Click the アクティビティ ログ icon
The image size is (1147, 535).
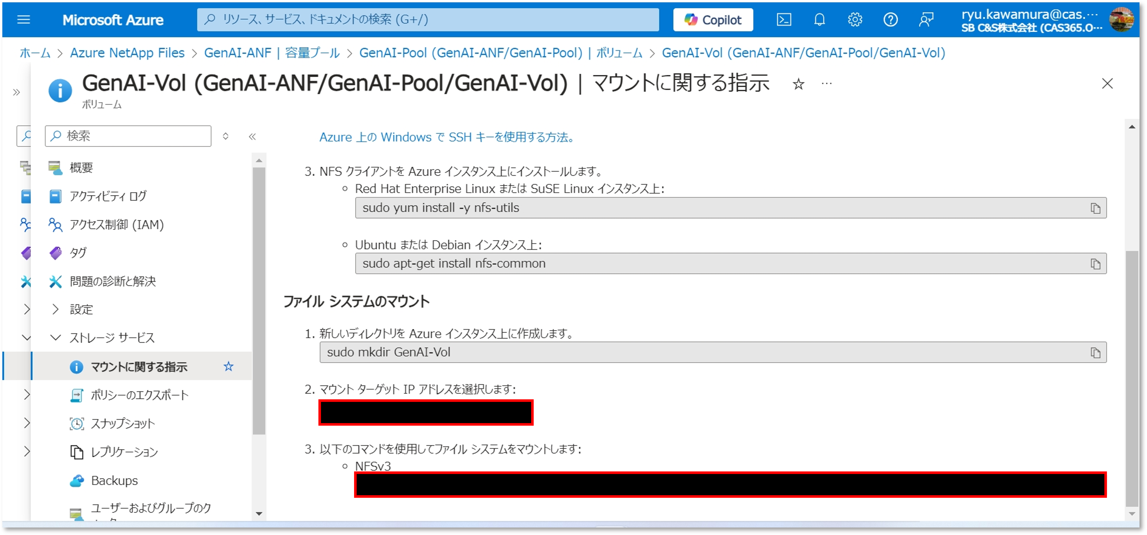tap(55, 196)
